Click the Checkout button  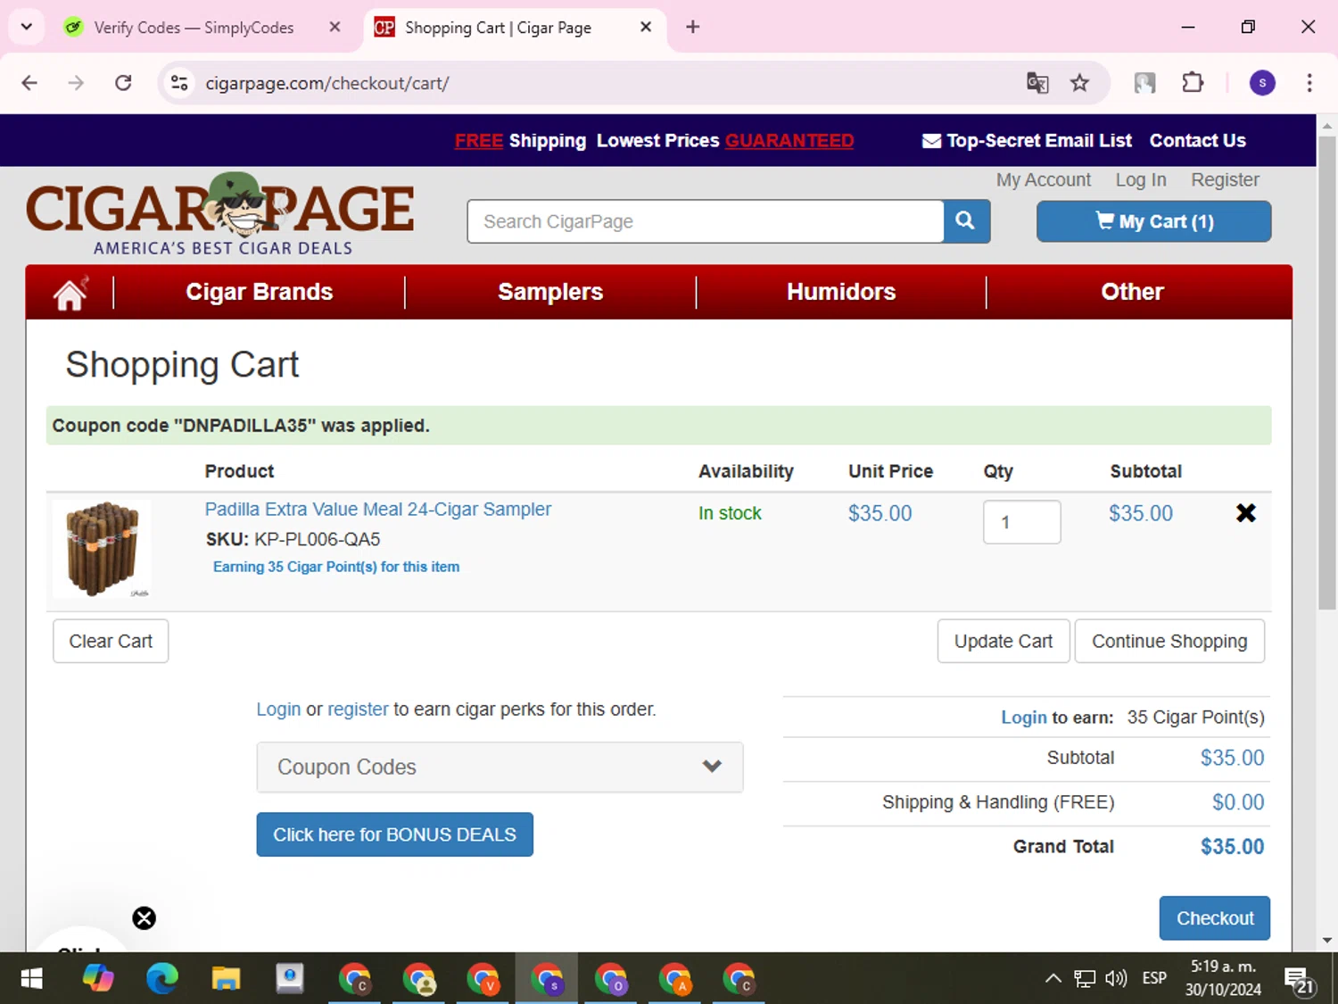coord(1215,918)
